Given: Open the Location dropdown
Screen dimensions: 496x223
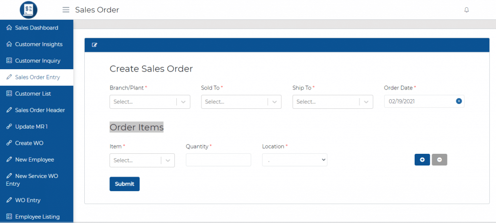Looking at the screenshot, I should click(x=294, y=160).
